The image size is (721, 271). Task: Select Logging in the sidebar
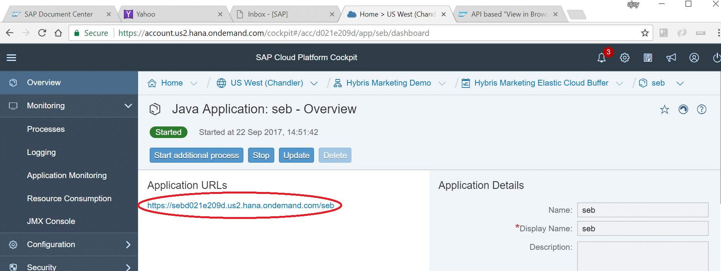[41, 152]
